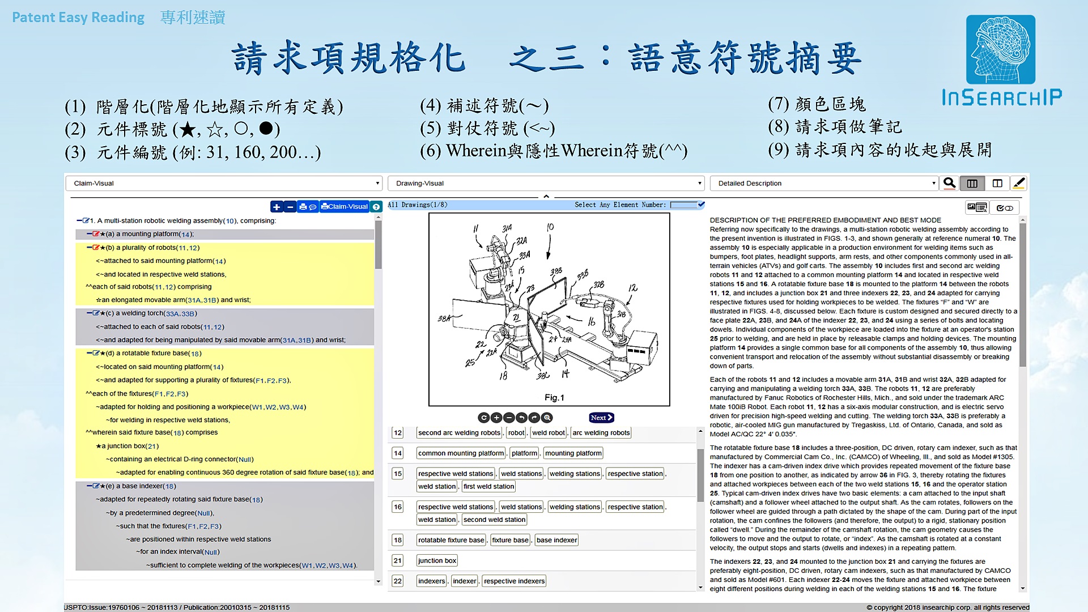
Task: Click 'containing an electrical D-ring connector' line
Action: coord(180,459)
